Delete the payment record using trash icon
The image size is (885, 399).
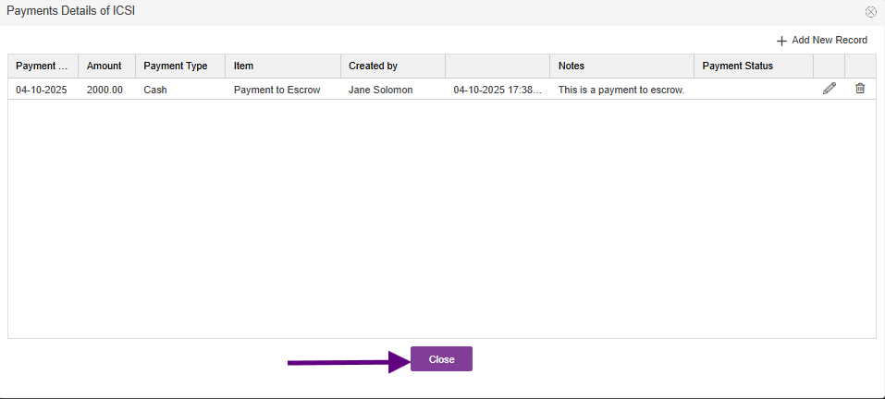860,89
